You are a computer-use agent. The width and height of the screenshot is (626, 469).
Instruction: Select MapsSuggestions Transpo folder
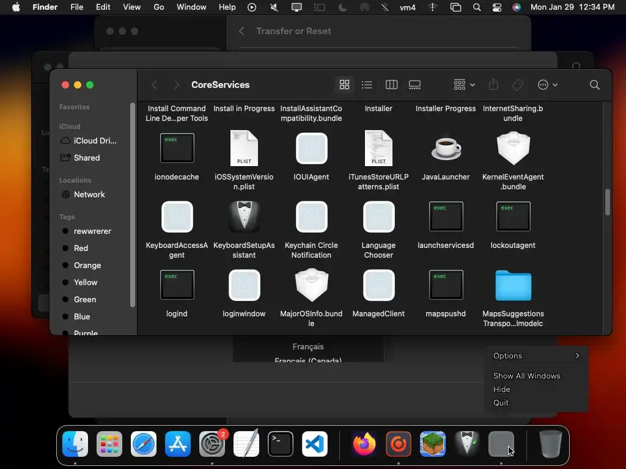click(x=513, y=285)
